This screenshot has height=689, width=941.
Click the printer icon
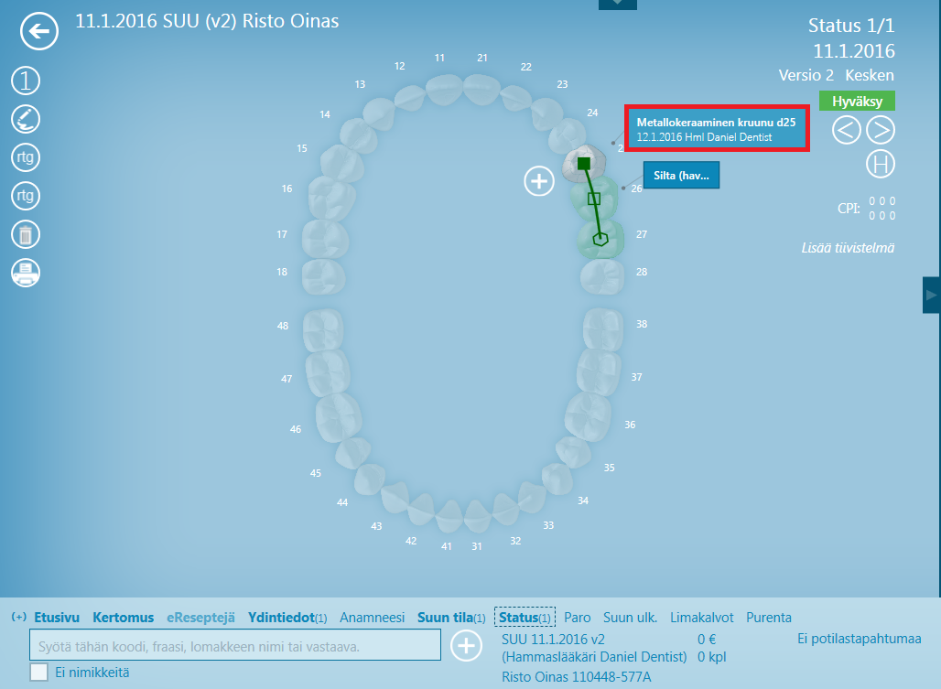26,273
